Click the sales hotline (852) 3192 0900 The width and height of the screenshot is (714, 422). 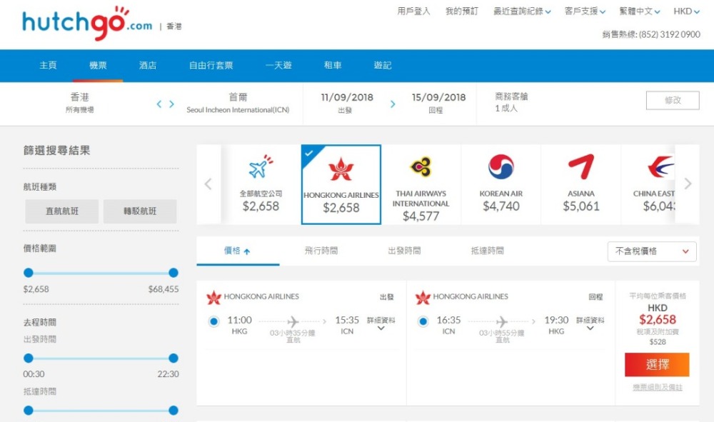coord(651,34)
